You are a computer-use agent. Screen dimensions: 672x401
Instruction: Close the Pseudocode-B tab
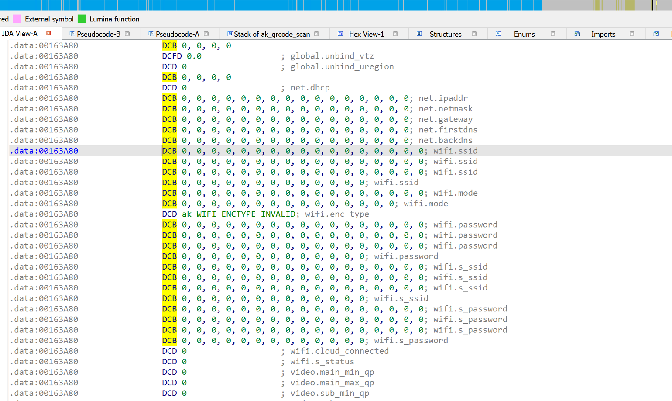[127, 34]
